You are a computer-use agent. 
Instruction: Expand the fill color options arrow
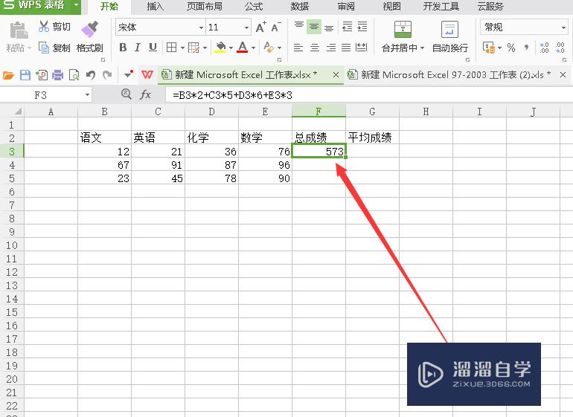(x=231, y=48)
